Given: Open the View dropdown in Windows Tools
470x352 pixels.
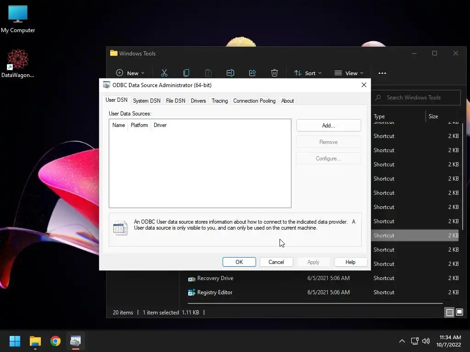Looking at the screenshot, I should coord(349,73).
